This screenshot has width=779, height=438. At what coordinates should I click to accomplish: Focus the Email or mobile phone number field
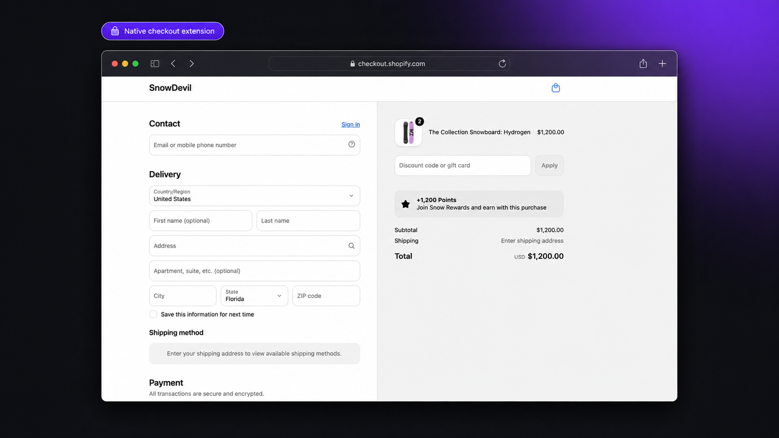pyautogui.click(x=255, y=145)
